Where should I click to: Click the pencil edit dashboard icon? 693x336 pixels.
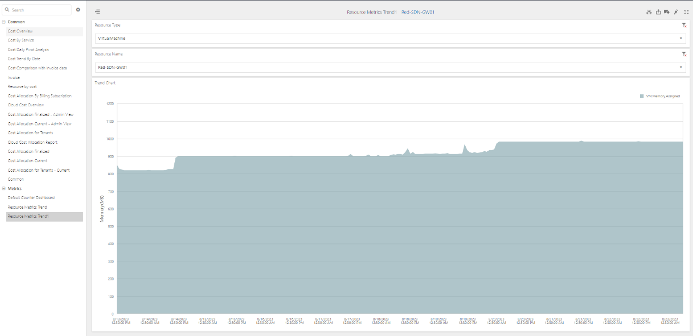[x=676, y=11]
